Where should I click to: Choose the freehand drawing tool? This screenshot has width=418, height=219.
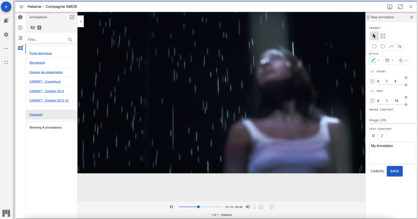tap(400, 46)
